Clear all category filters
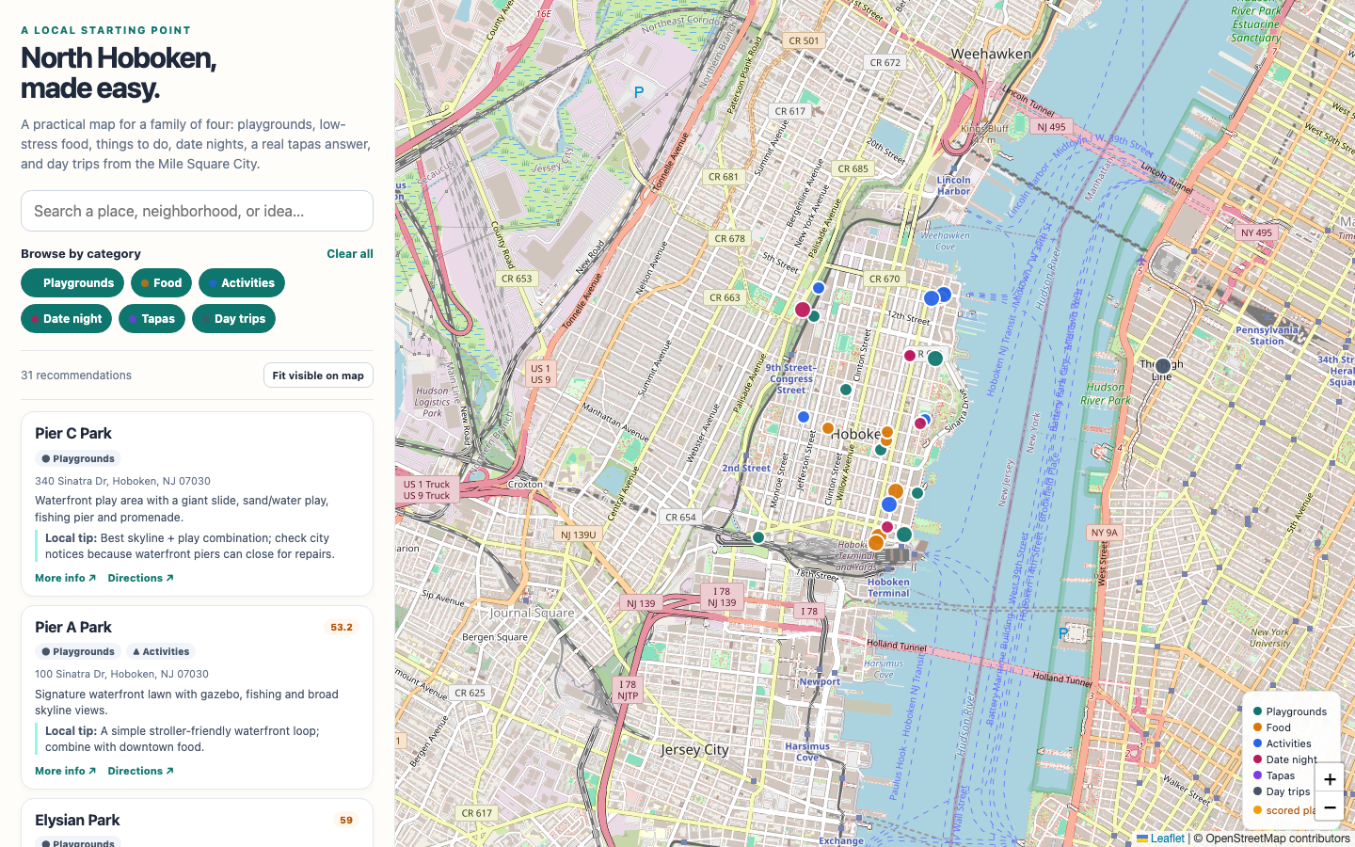1355x847 pixels. pyautogui.click(x=350, y=254)
